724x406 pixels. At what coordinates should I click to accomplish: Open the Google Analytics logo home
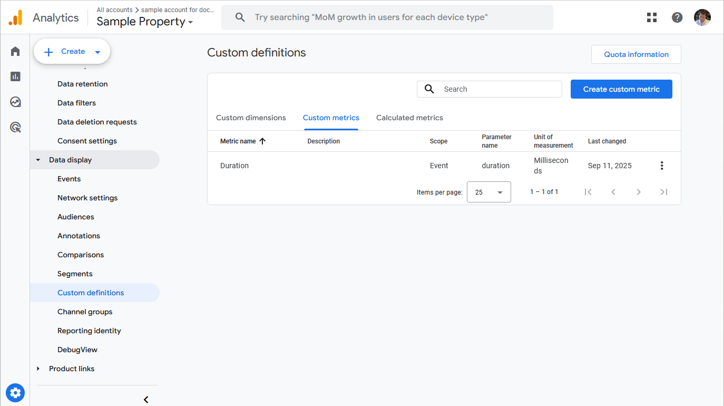click(16, 17)
